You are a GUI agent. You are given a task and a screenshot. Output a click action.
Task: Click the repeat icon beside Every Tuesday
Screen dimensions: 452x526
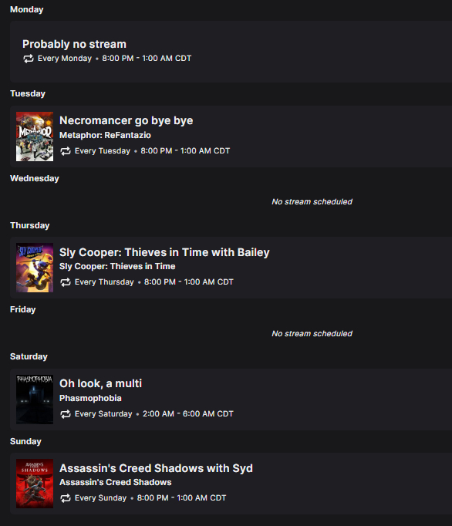(x=66, y=151)
